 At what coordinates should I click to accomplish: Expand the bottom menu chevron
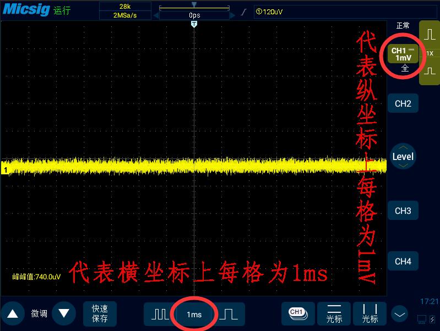pyautogui.click(x=400, y=315)
